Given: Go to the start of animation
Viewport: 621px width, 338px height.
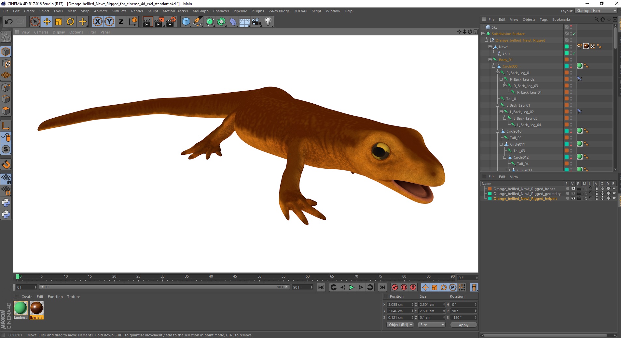Looking at the screenshot, I should [x=321, y=287].
